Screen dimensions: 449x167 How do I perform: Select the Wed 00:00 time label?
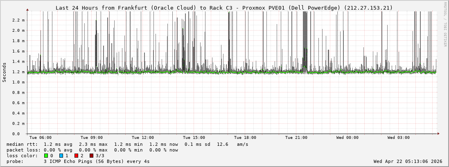(347, 138)
